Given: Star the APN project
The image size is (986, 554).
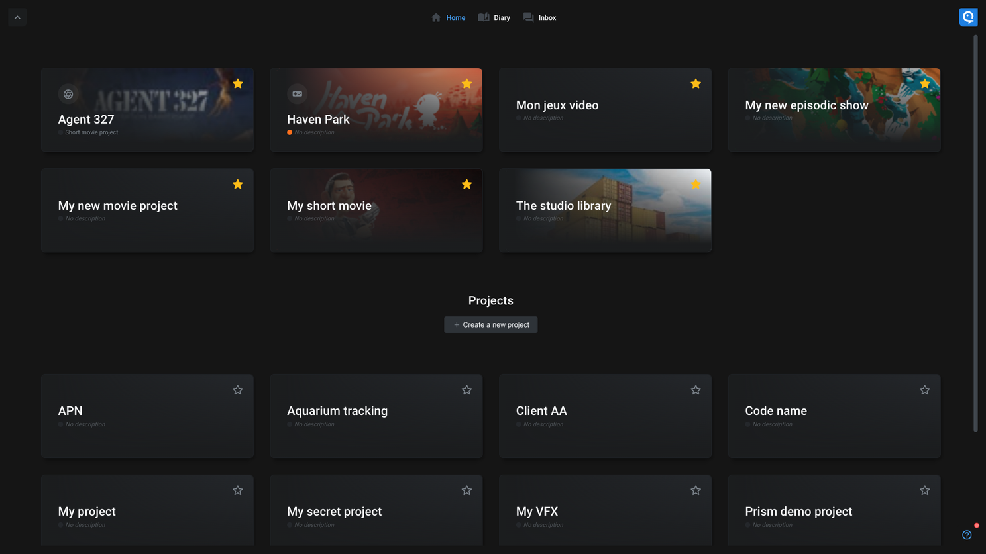Looking at the screenshot, I should click(x=238, y=391).
